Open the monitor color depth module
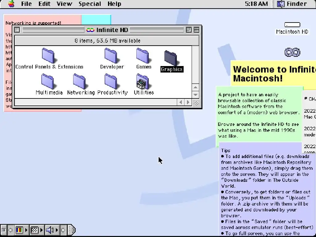Viewport: 316px width, 237px height. (19, 230)
